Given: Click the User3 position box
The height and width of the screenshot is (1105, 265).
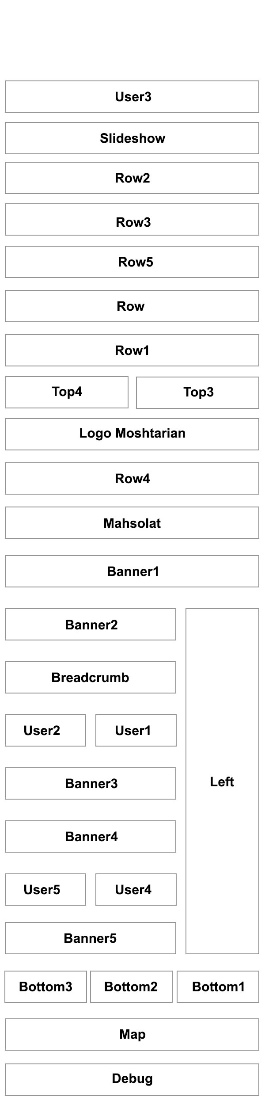Looking at the screenshot, I should [132, 97].
